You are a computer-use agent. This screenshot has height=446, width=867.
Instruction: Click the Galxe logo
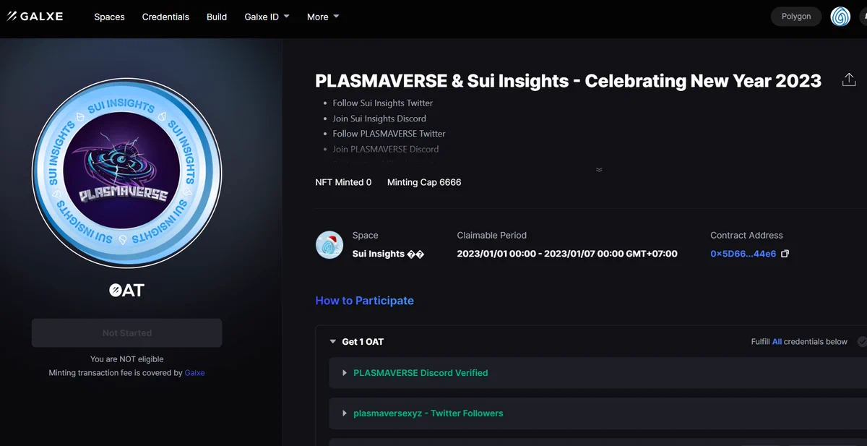[35, 16]
